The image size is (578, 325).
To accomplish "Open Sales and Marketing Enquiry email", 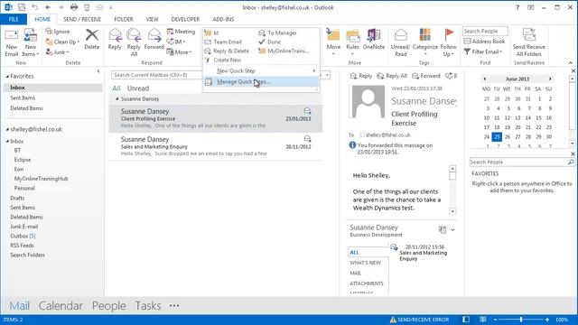I will (216, 146).
